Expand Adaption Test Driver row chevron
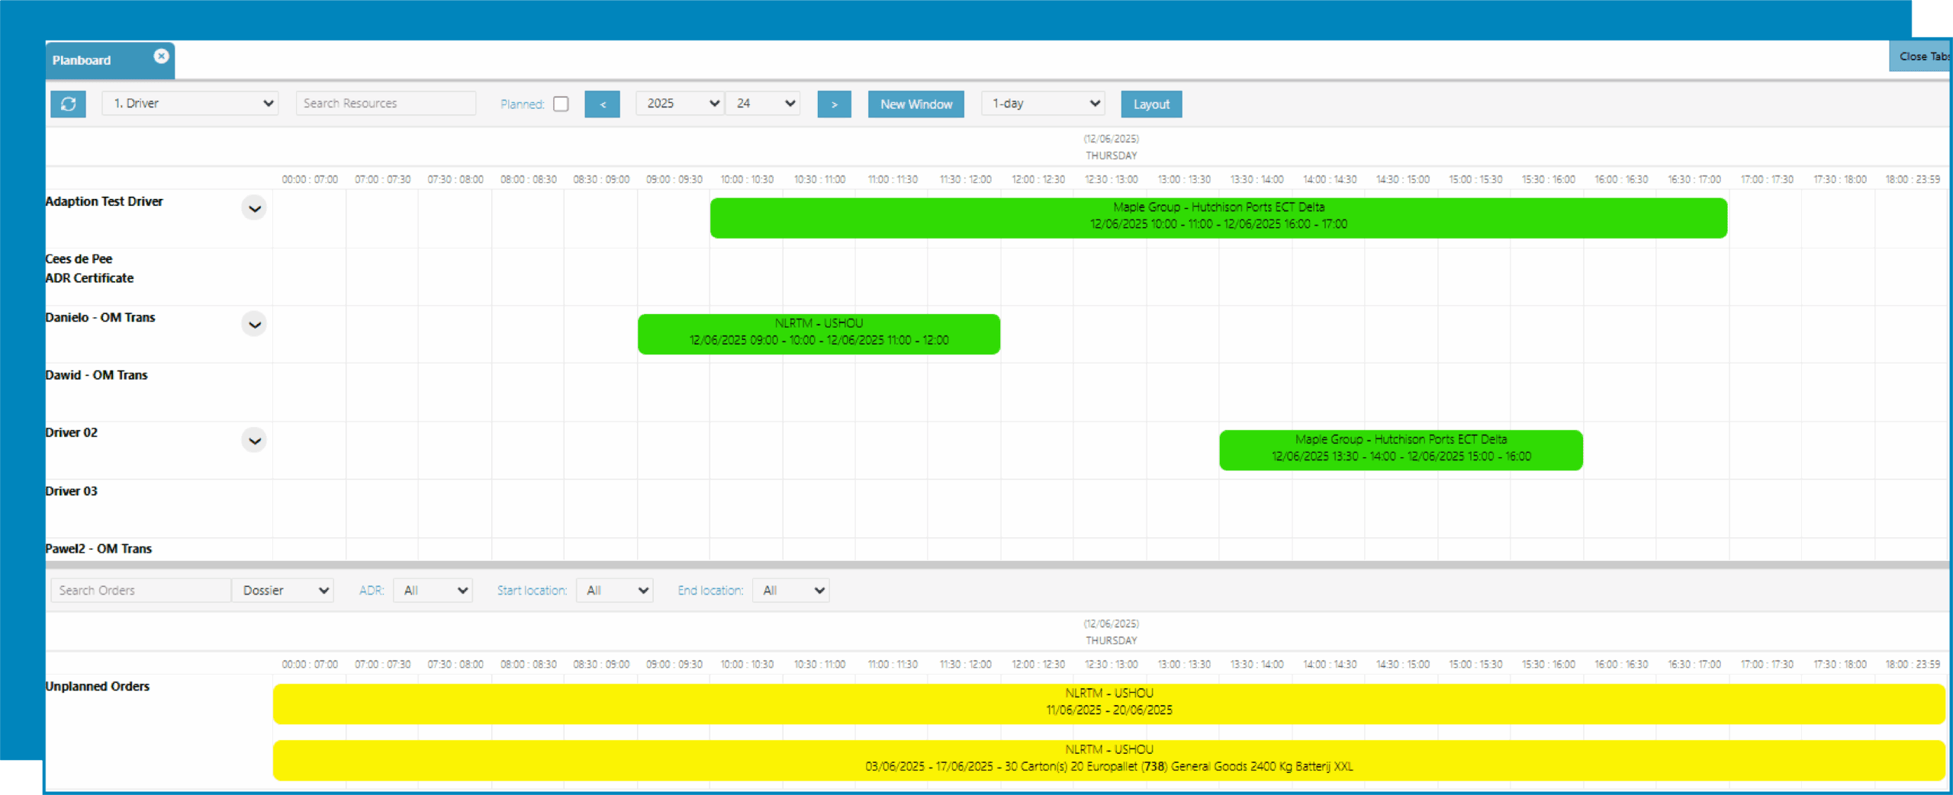Image resolution: width=1953 pixels, height=795 pixels. (x=254, y=208)
